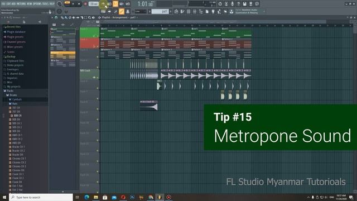Toggle the highlighted link/multilink controllers button
The width and height of the screenshot is (357, 201).
coord(122,11)
